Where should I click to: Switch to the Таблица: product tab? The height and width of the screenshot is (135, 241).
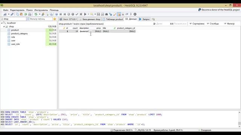[113, 19]
